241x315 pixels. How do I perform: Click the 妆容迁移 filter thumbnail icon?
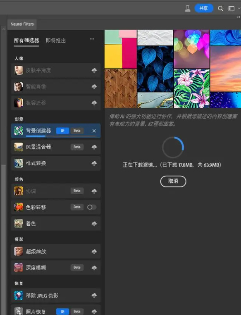[x=19, y=103]
